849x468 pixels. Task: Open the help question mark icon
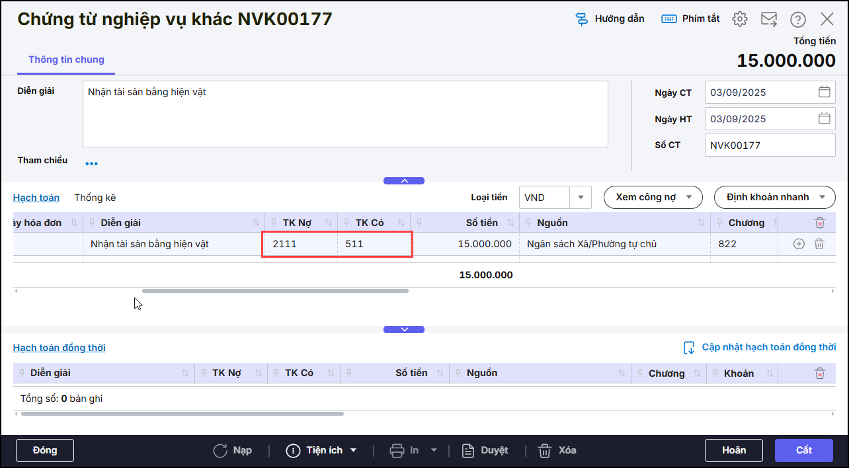coord(798,19)
